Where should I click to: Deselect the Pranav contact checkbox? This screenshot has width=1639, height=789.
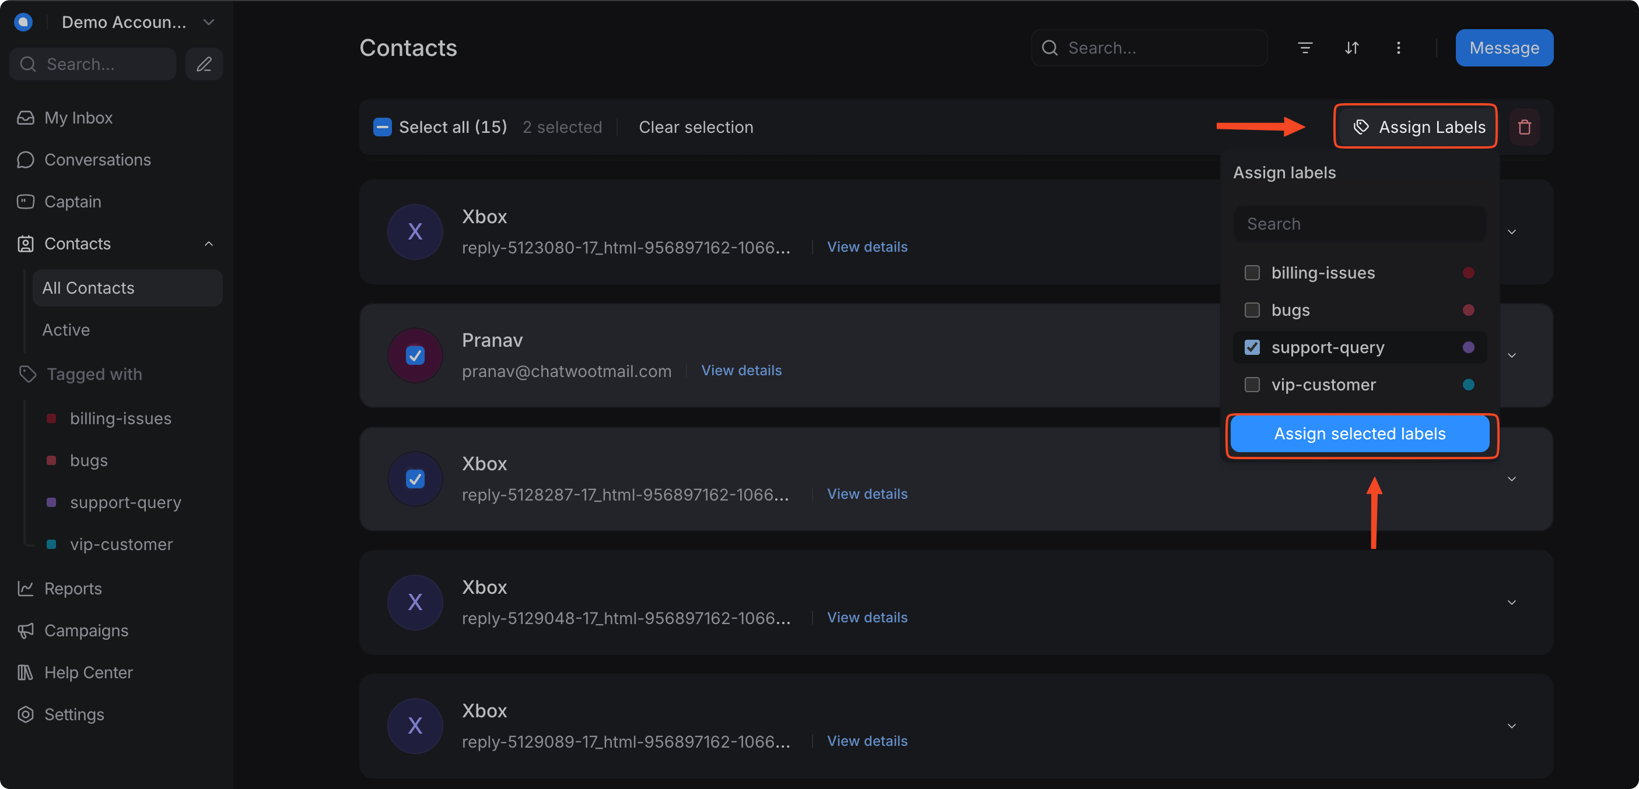coord(415,355)
